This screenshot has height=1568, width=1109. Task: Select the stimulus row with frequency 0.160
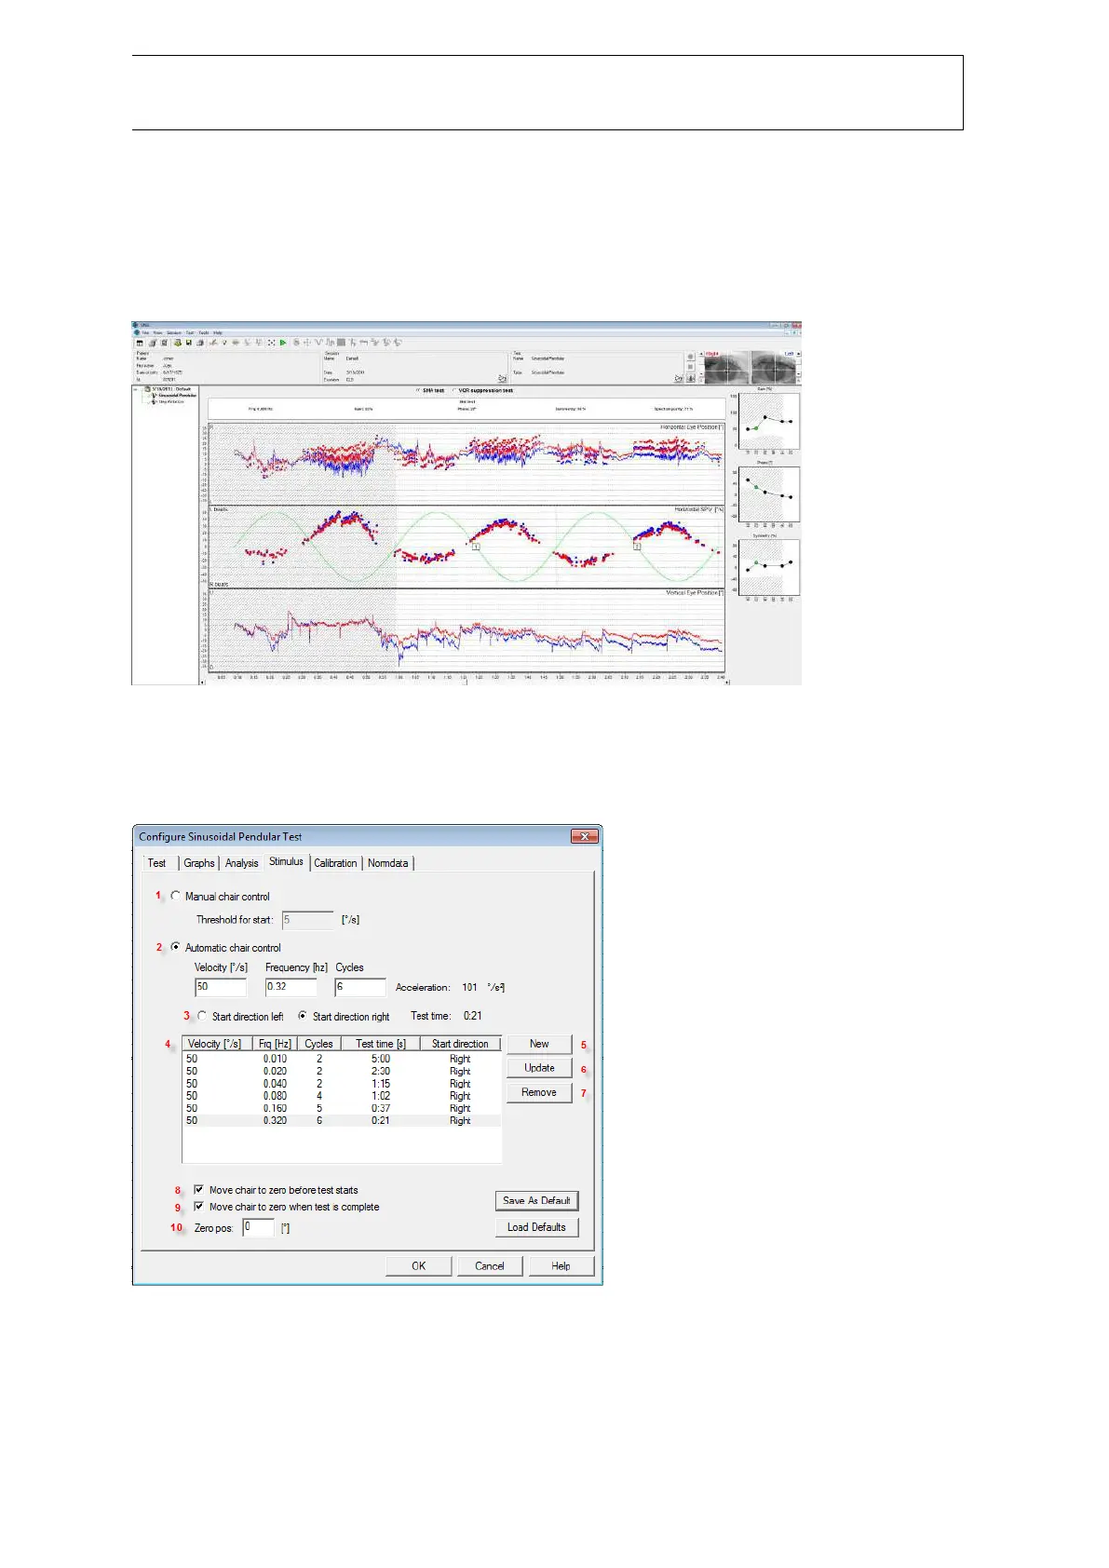click(x=342, y=1108)
